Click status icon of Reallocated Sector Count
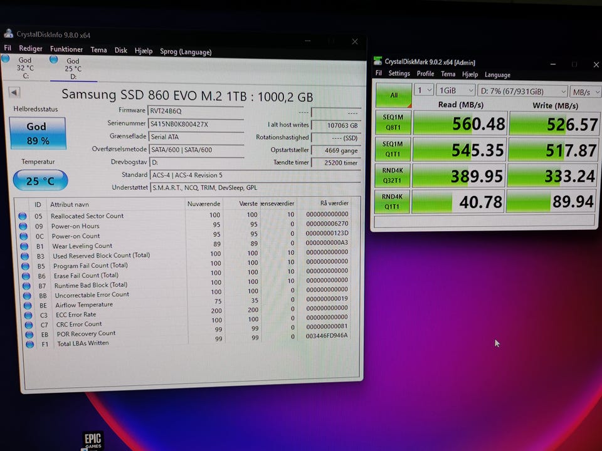This screenshot has height=451, width=602. click(23, 216)
